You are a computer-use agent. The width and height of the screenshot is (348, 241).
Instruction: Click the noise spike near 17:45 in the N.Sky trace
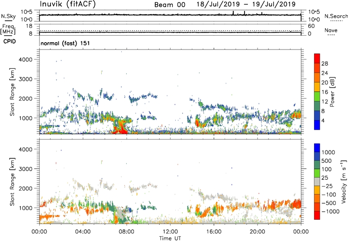pos(233,13)
